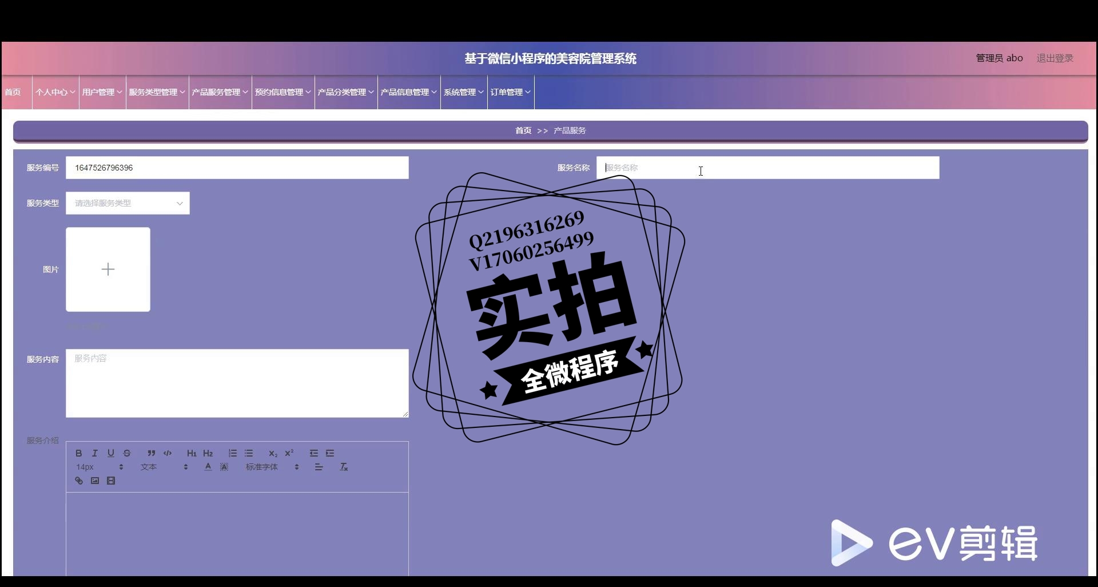Click 产品服务 in the breadcrumb
Screen dimensions: 1098x587
click(570, 130)
